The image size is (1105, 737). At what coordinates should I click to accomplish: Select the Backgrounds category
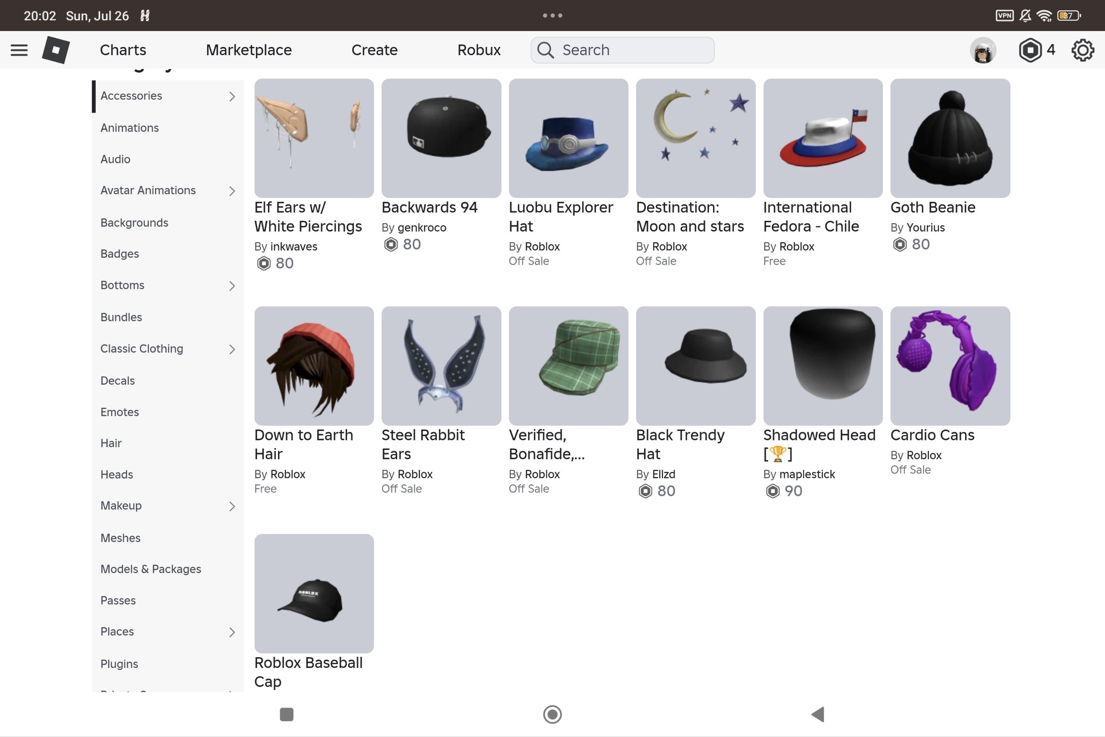[134, 223]
